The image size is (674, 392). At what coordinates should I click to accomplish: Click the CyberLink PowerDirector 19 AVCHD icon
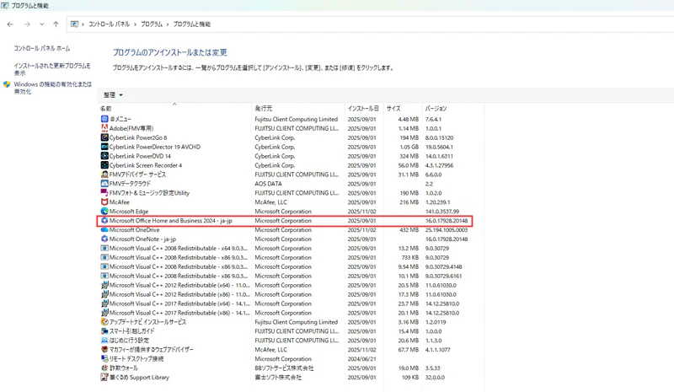[104, 147]
